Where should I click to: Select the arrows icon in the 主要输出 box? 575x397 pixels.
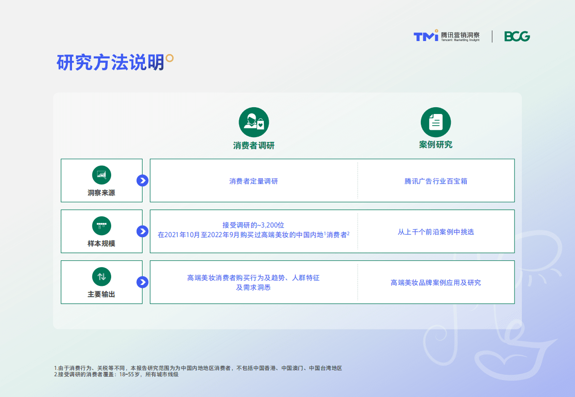101,276
